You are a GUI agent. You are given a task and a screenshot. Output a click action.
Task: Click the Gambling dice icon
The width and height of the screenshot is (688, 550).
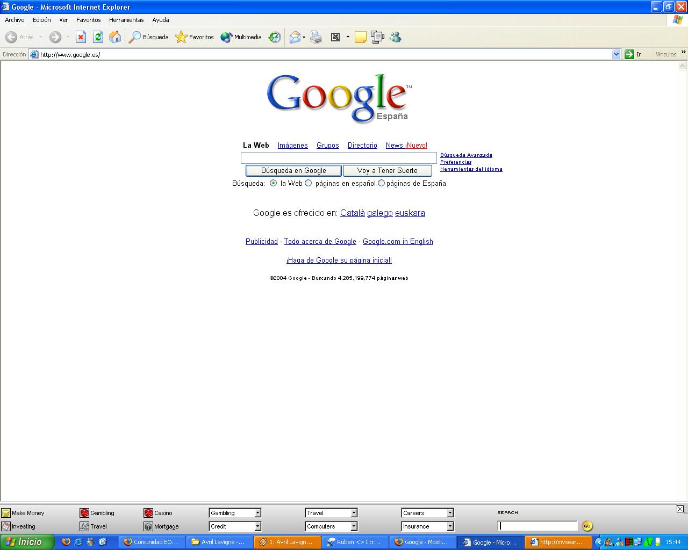click(84, 513)
